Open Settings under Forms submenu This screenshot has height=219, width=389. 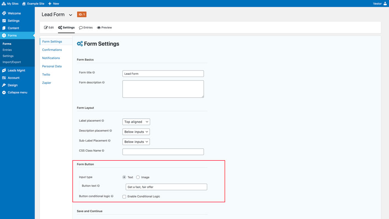click(x=8, y=56)
